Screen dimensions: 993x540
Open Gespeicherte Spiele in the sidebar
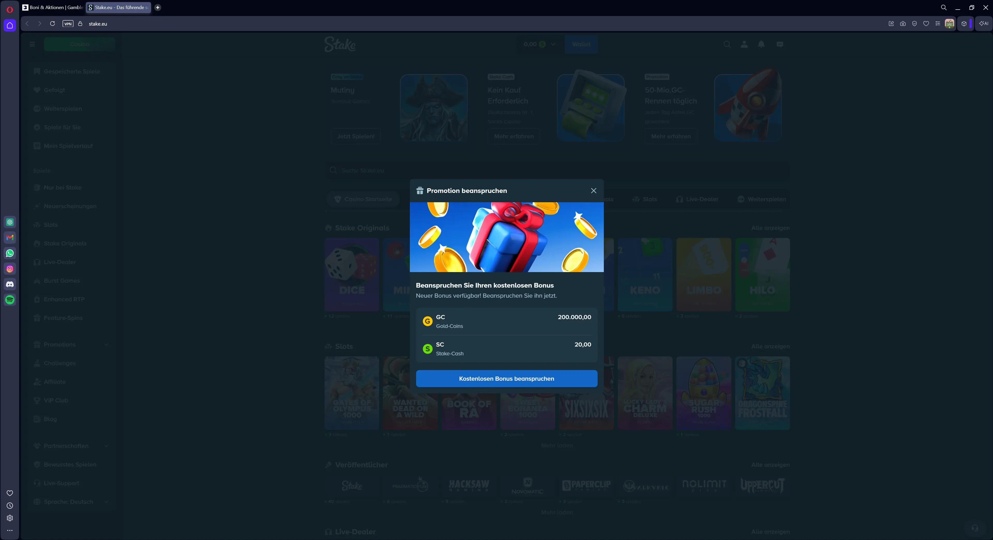72,71
